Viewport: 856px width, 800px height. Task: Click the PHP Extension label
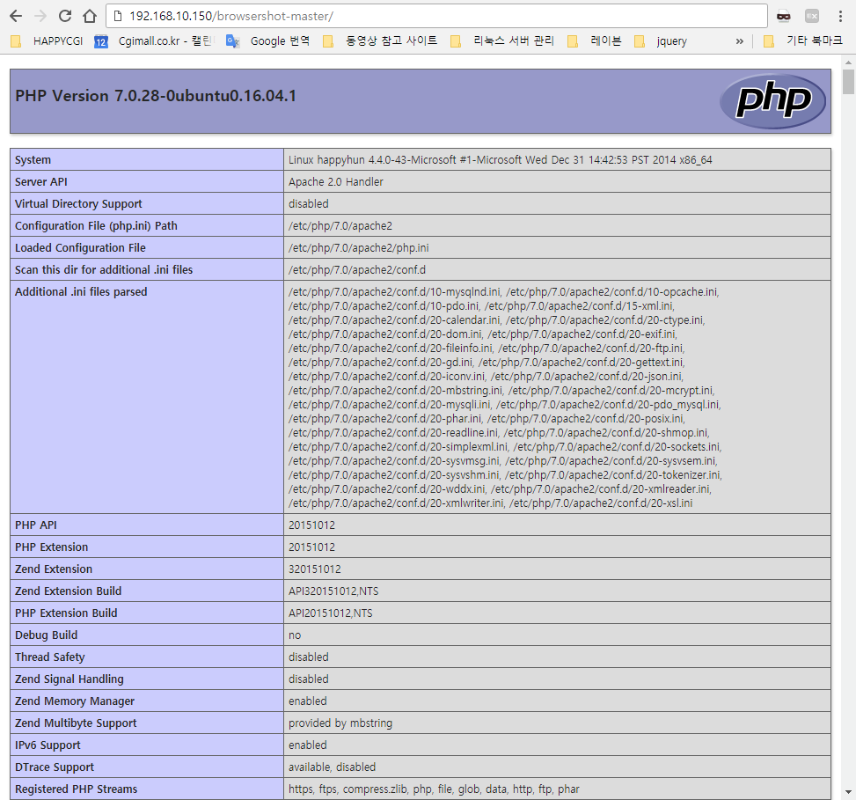coord(51,547)
